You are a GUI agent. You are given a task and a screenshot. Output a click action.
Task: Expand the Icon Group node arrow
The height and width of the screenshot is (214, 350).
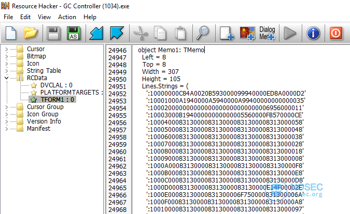(x=6, y=114)
